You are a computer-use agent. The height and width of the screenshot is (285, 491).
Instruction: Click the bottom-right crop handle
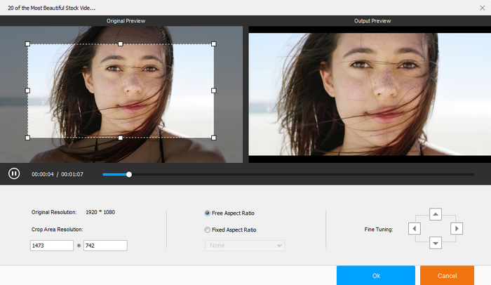tap(214, 138)
